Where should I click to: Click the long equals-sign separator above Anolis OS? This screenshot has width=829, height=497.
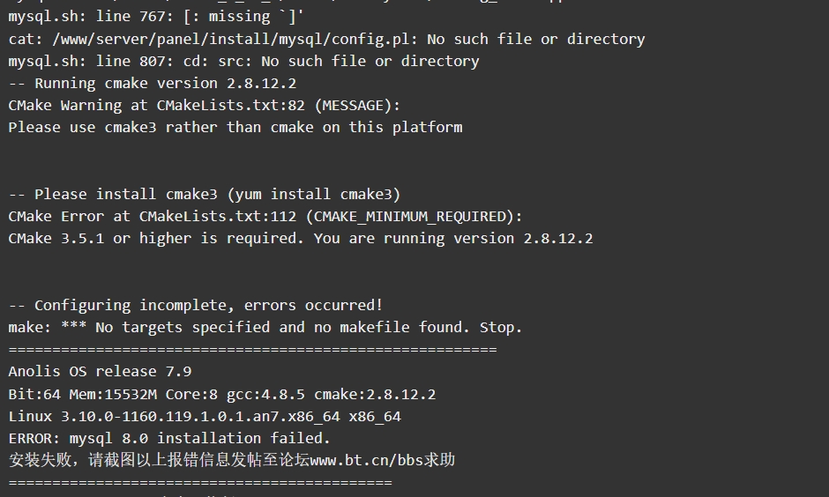click(253, 350)
